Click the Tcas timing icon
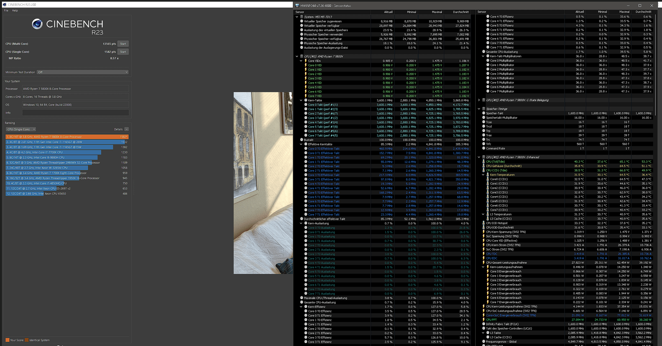 coord(484,122)
